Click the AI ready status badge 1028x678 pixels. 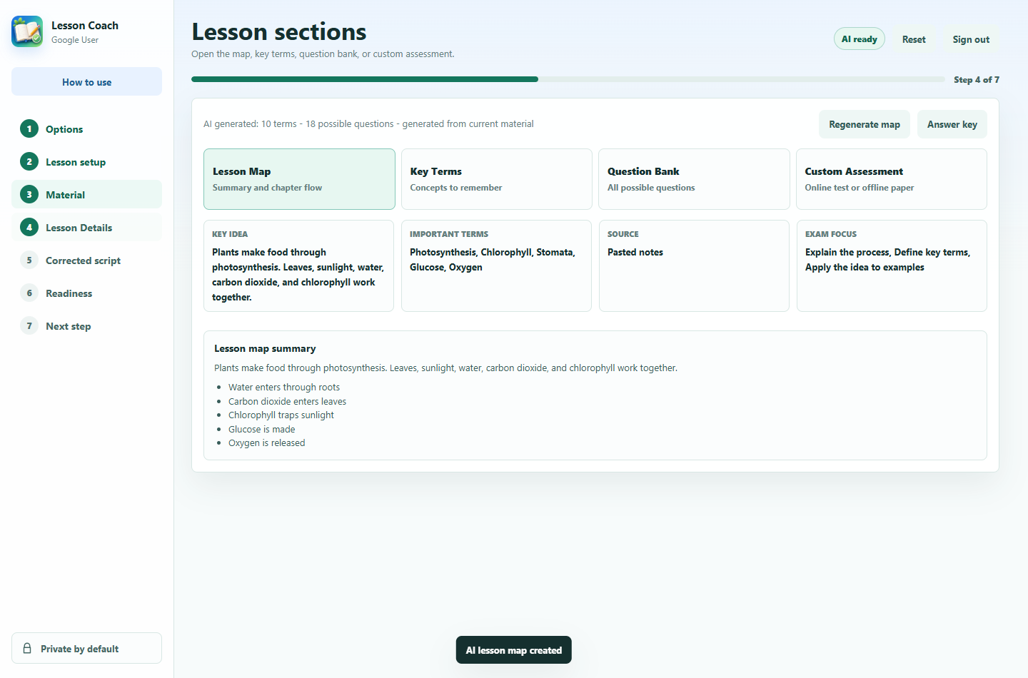(x=859, y=39)
